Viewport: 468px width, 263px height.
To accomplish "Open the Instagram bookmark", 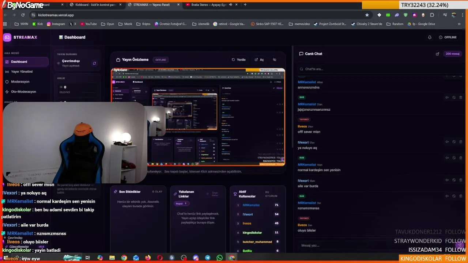I will click(x=56, y=24).
